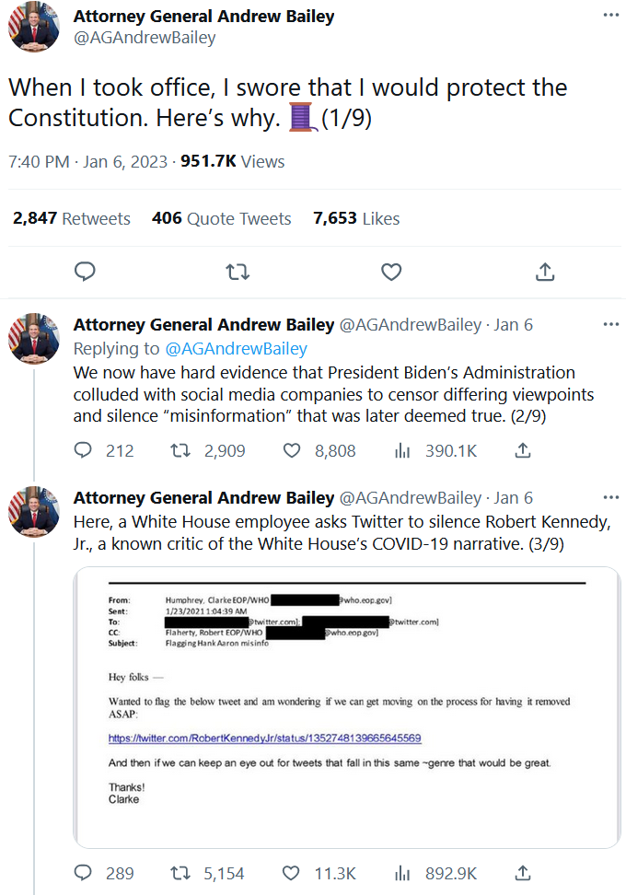Open more options on the main tweet
Screen dimensions: 626x895
(x=610, y=16)
